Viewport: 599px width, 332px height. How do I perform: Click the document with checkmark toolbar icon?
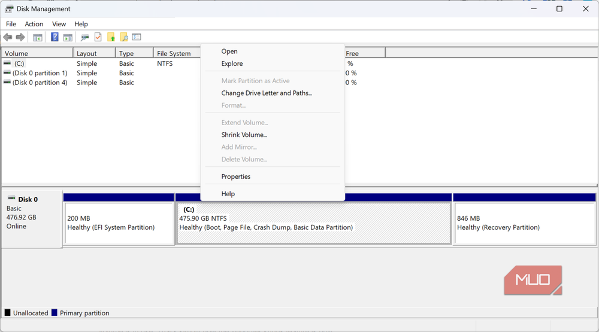(x=98, y=37)
